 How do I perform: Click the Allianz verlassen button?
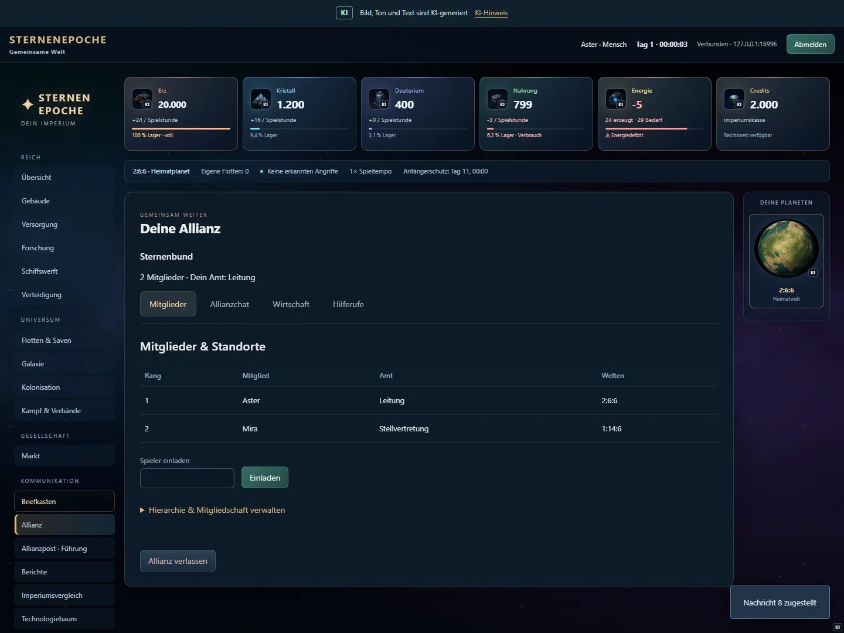pos(178,561)
